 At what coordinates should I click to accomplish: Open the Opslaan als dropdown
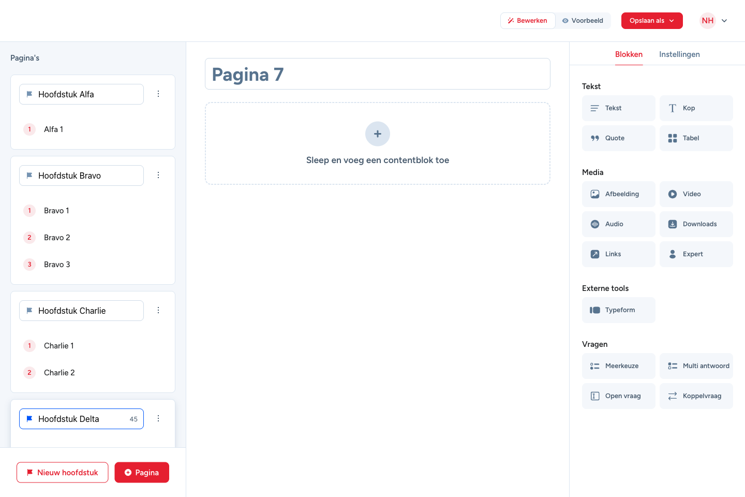(x=652, y=21)
